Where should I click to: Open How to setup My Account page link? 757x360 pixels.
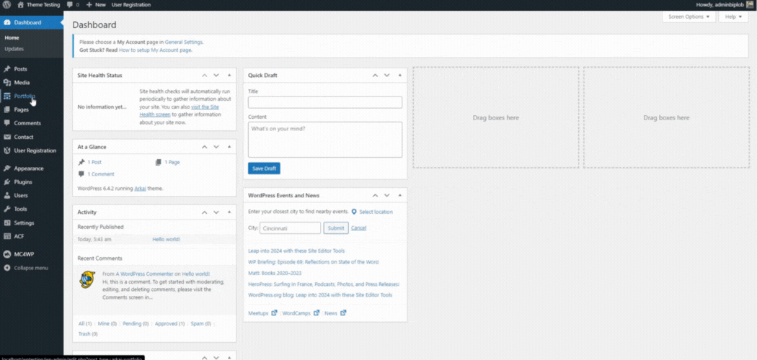(x=155, y=50)
